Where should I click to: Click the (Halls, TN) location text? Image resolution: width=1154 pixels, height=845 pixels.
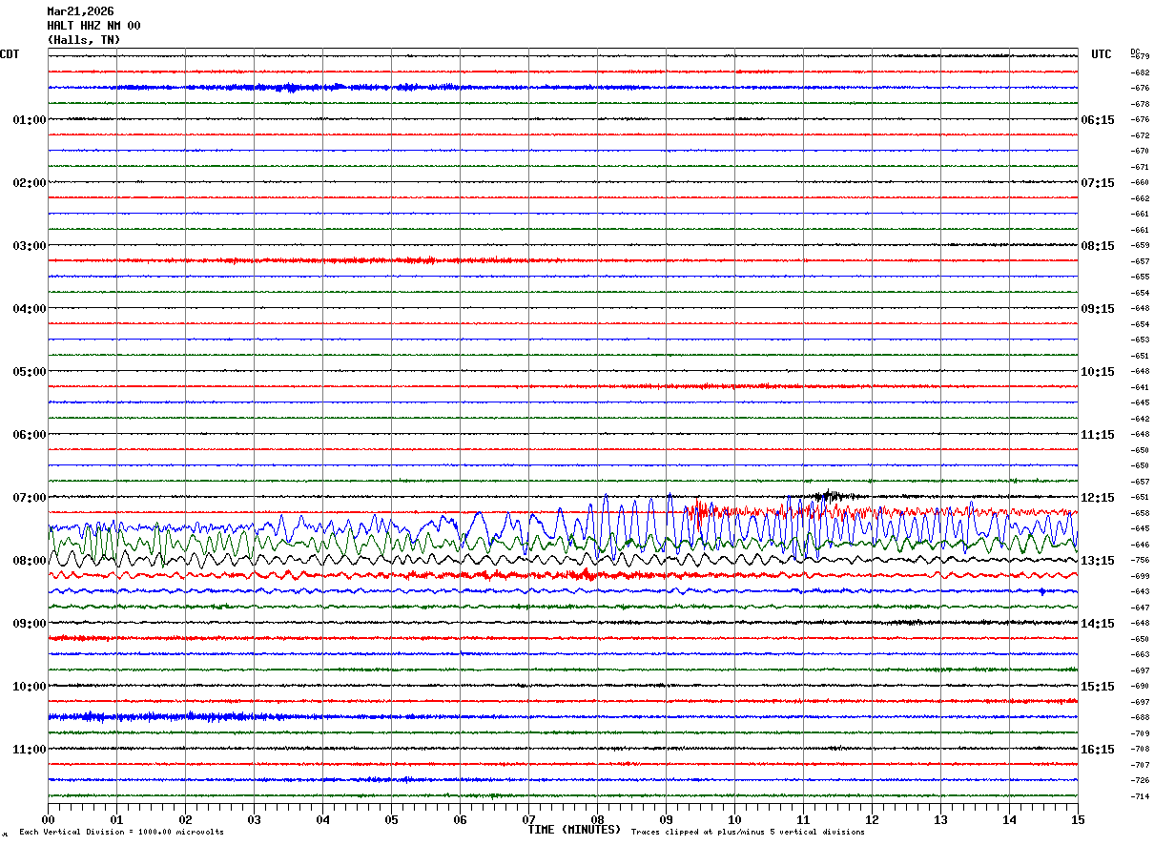pyautogui.click(x=84, y=40)
